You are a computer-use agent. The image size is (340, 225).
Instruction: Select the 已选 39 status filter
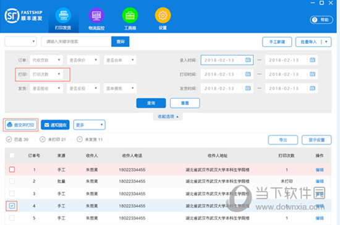tap(17, 139)
